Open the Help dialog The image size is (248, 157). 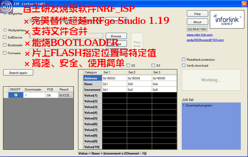coord(197,14)
